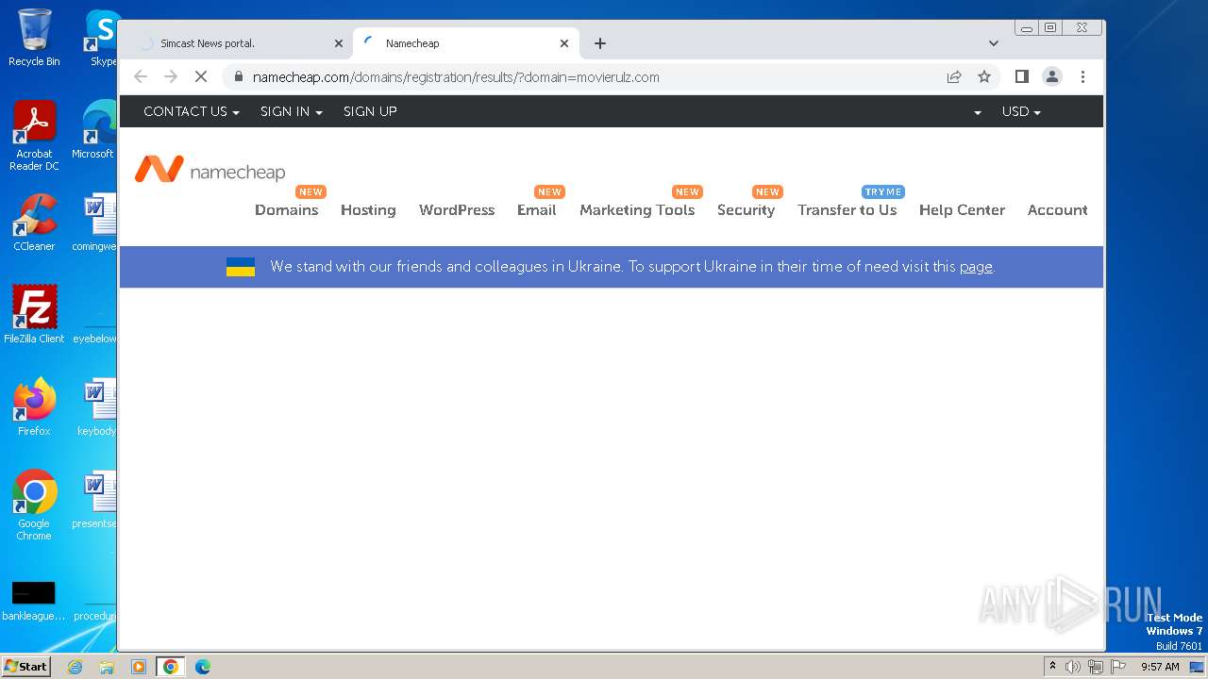This screenshot has width=1208, height=679.
Task: Bookmark this page with the star icon
Action: 984,77
